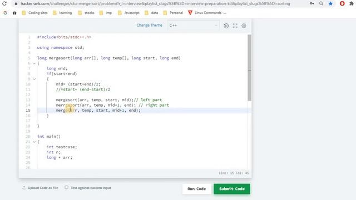
Task: Toggle the bookmark star icon
Action: 330,3
